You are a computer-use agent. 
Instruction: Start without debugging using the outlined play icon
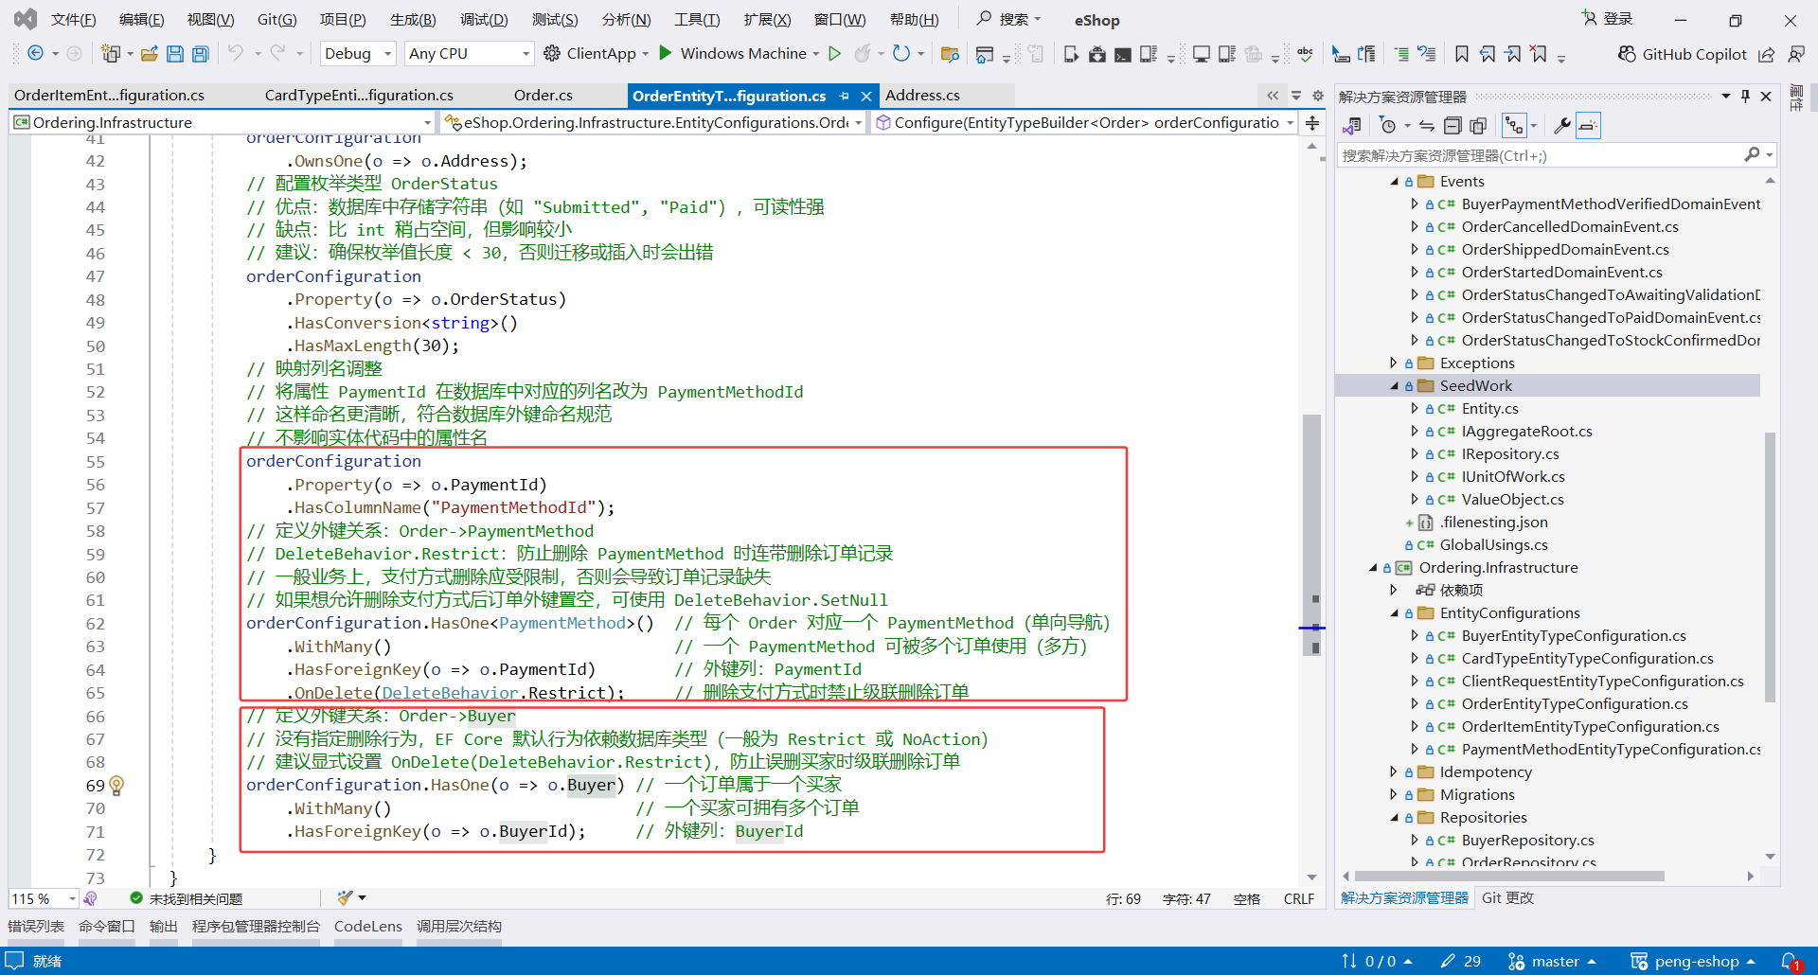[x=834, y=54]
